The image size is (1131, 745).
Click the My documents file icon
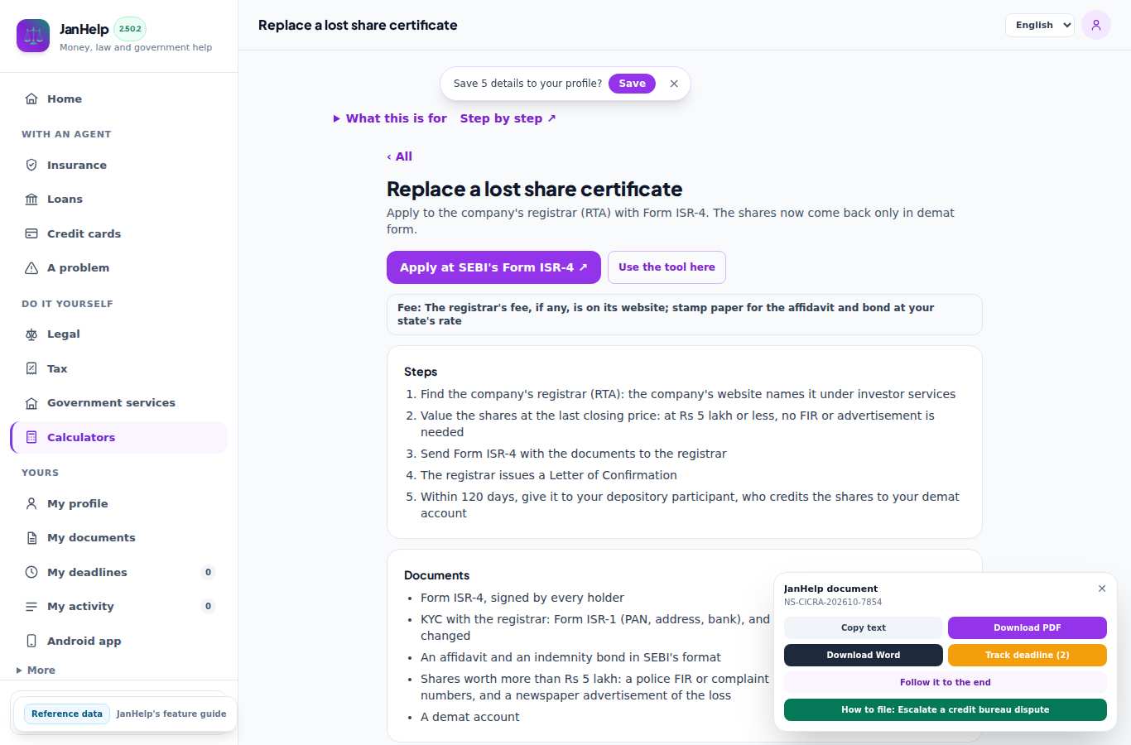point(31,538)
